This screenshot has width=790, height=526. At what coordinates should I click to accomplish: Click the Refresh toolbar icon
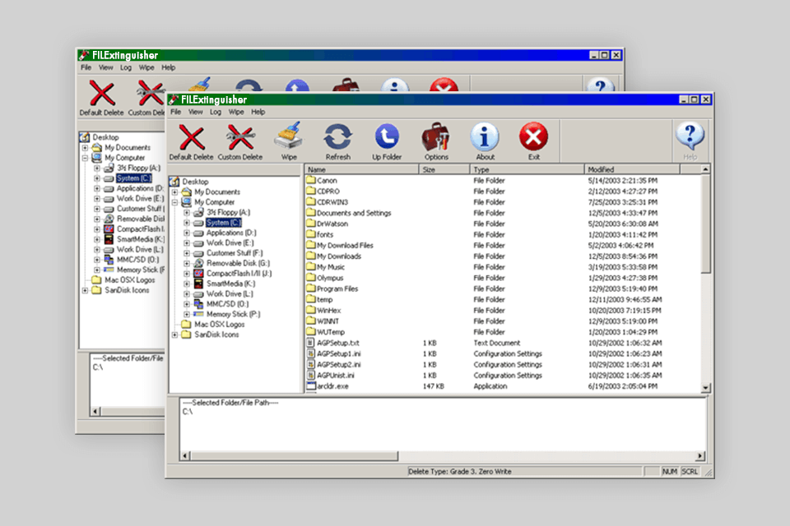coord(337,137)
